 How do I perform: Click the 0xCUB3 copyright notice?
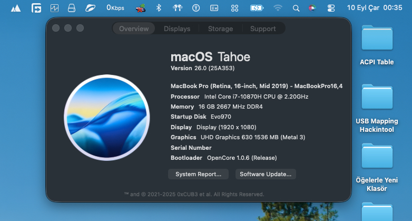(194, 194)
